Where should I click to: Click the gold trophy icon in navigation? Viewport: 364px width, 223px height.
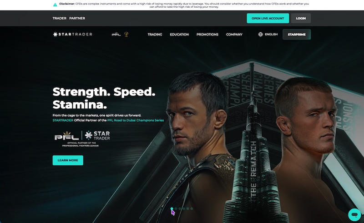pos(126,35)
